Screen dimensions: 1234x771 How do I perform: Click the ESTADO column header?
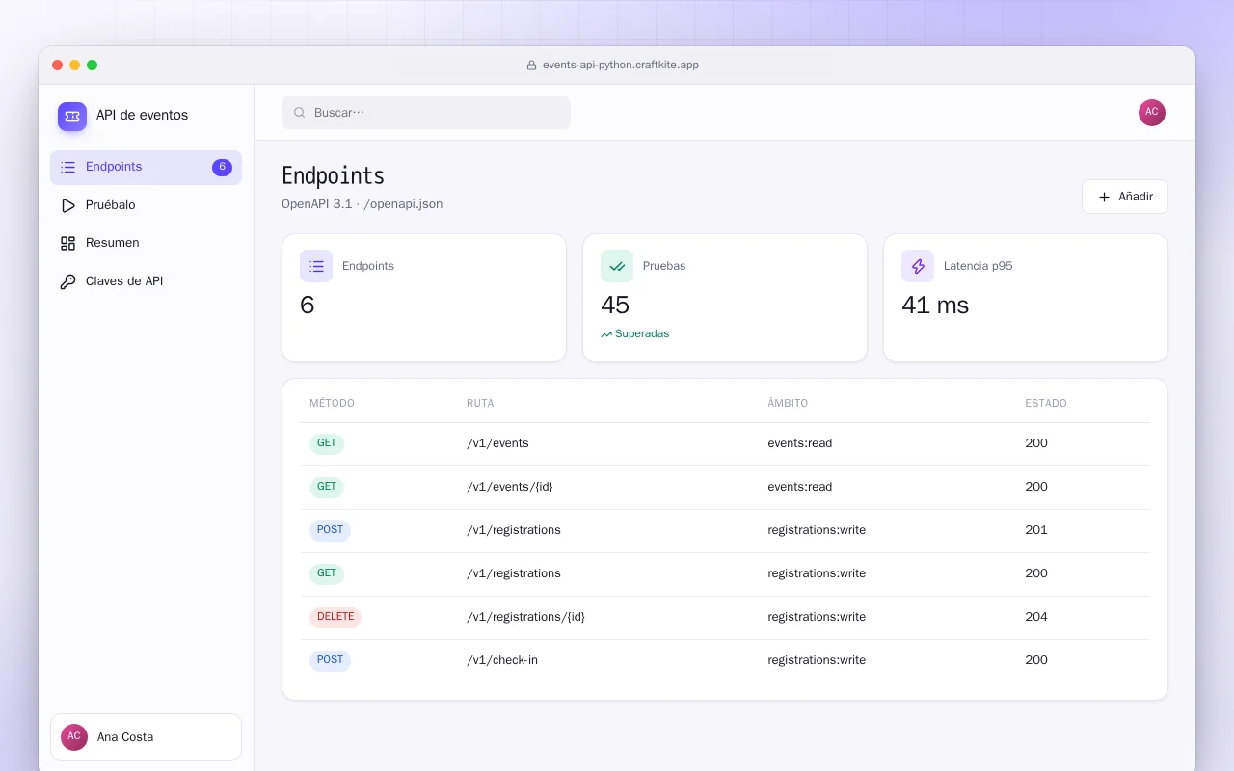click(x=1046, y=403)
